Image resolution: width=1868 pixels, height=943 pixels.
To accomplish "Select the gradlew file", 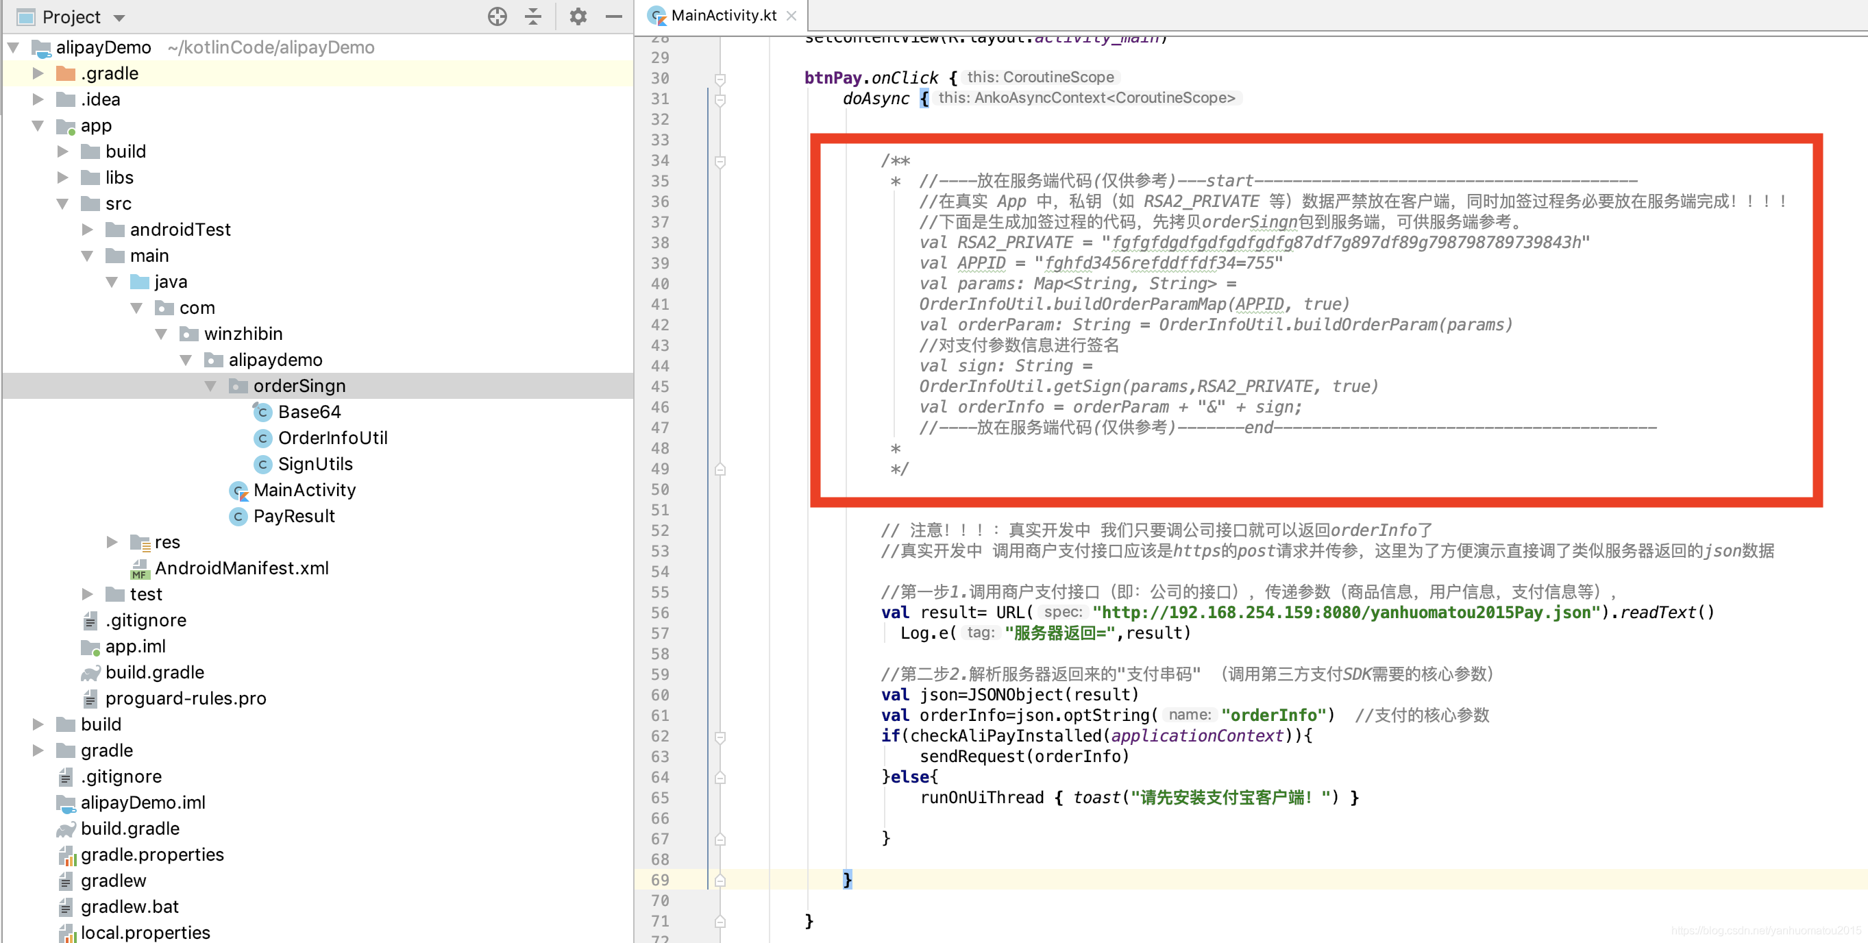I will pyautogui.click(x=113, y=881).
